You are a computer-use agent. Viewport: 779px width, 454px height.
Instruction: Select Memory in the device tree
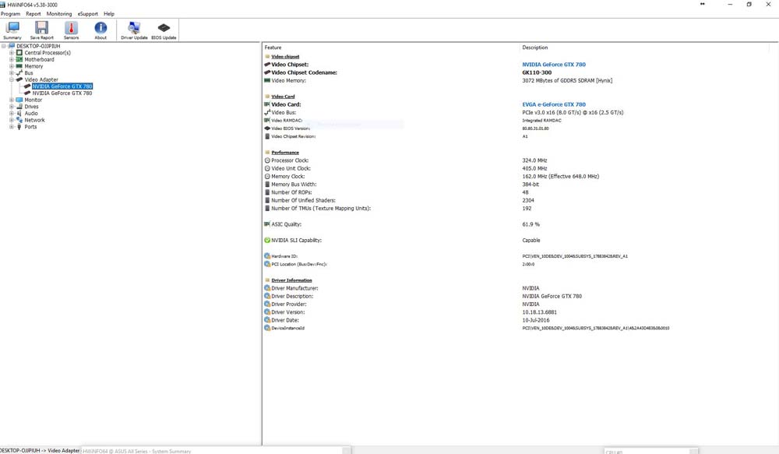33,66
